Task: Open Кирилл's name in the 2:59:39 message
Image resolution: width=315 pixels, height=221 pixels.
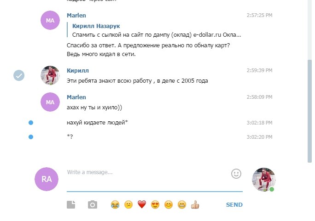Action: coord(78,71)
